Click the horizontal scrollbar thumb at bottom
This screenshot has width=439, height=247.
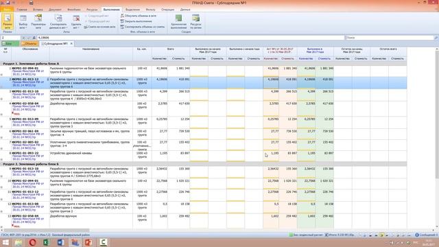point(46,230)
